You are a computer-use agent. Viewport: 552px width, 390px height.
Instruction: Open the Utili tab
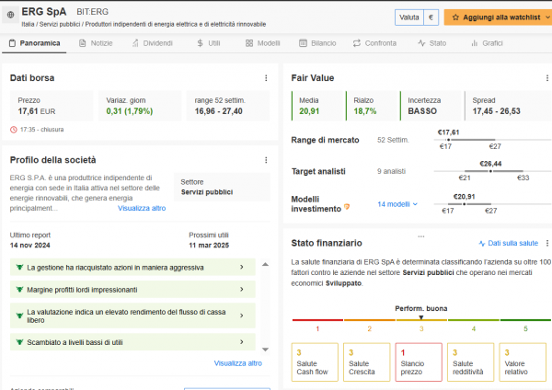[x=209, y=43]
